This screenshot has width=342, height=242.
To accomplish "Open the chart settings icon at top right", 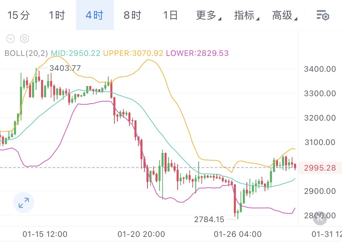I will (323, 15).
